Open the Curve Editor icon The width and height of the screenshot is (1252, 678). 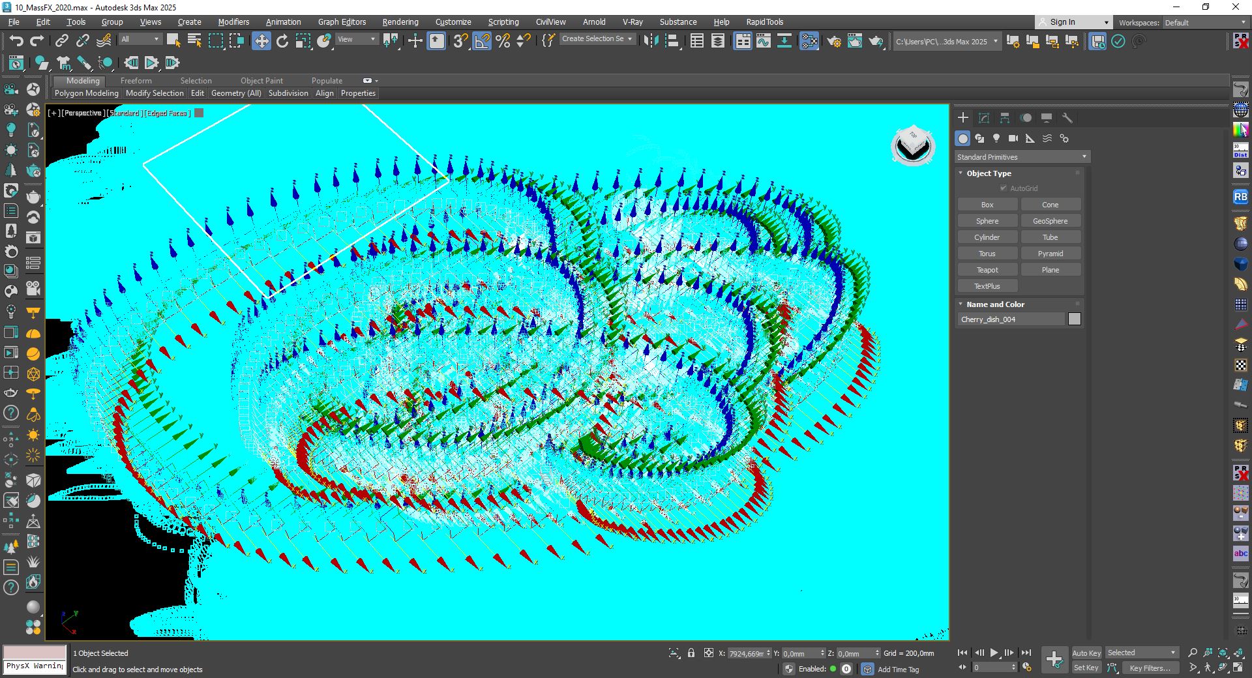(764, 41)
